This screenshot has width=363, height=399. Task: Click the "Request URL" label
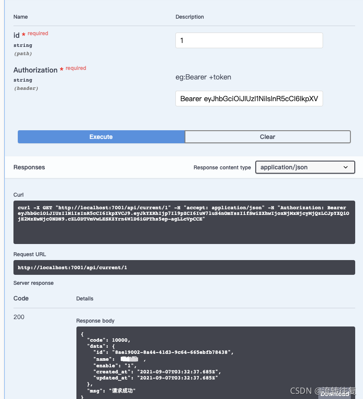(30, 254)
